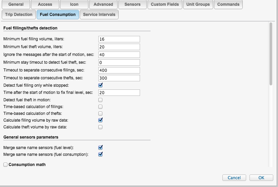
Task: Uncheck calculate filling volume by raw data
Action: (x=100, y=120)
